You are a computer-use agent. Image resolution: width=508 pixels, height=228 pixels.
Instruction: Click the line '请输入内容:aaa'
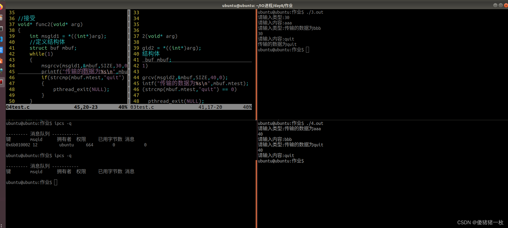point(275,23)
